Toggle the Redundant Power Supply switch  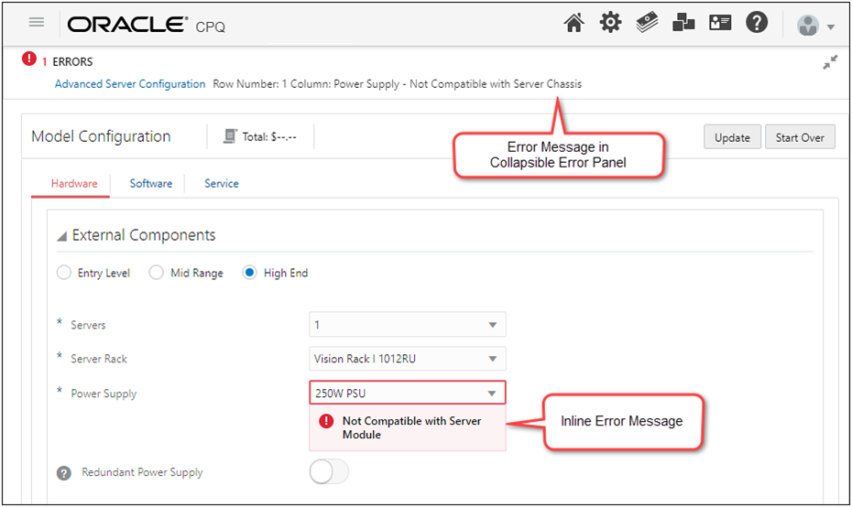(x=329, y=471)
